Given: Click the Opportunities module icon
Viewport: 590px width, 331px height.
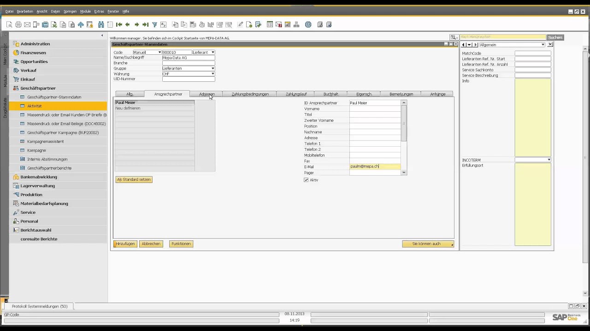Looking at the screenshot, I should click(x=16, y=61).
